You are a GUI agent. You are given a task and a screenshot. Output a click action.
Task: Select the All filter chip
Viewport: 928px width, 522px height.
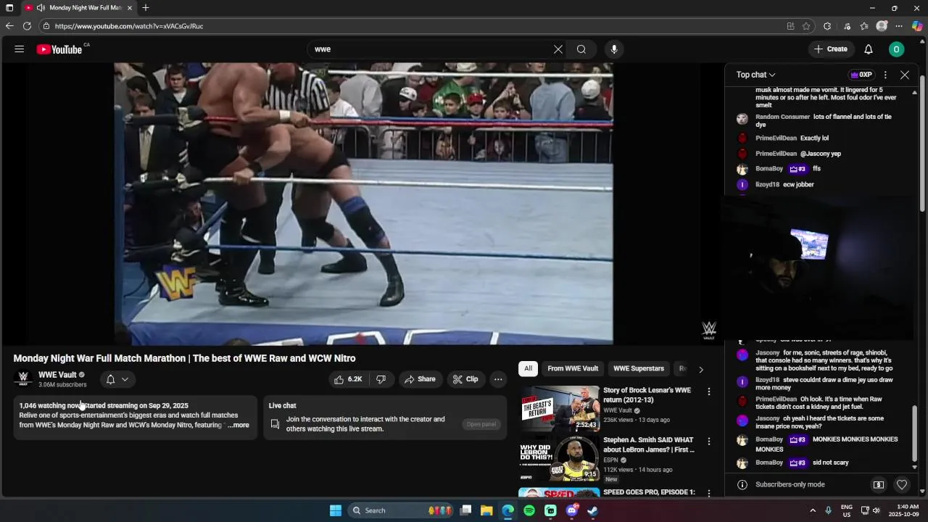pyautogui.click(x=528, y=368)
